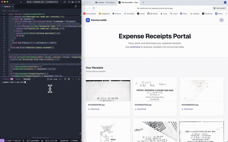Viewport: 228px width, 142px height.
Task: Click the swap arrows icon in editor title bar
Action: 65,2
